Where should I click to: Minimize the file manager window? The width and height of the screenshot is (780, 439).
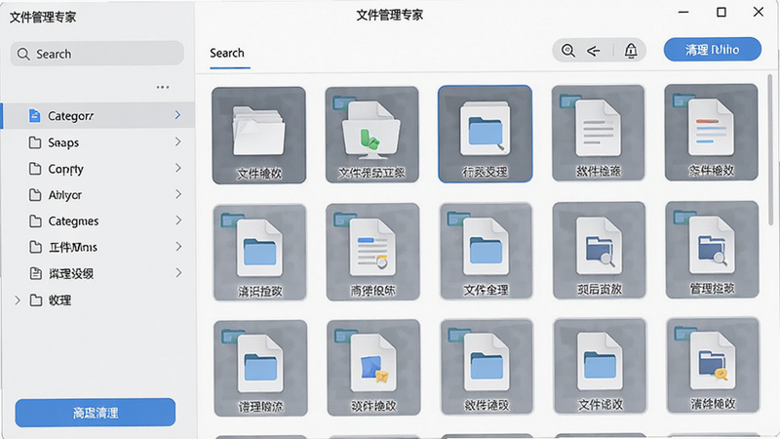(683, 12)
